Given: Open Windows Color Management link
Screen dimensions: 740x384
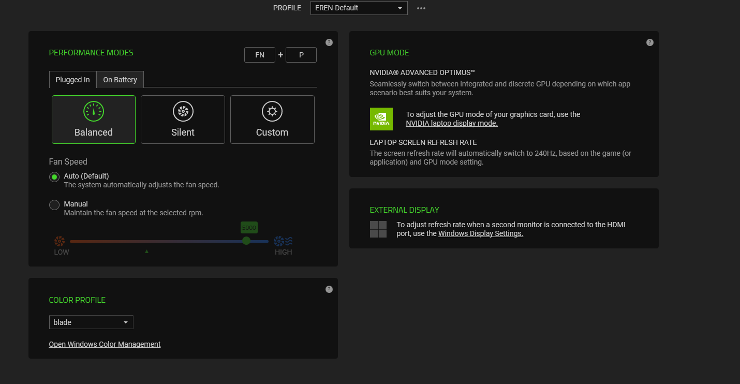Looking at the screenshot, I should [x=105, y=344].
